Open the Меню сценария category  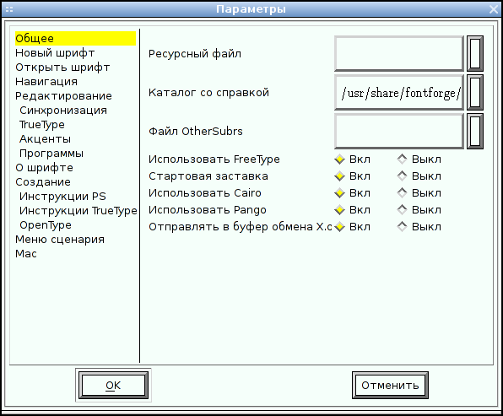point(60,240)
